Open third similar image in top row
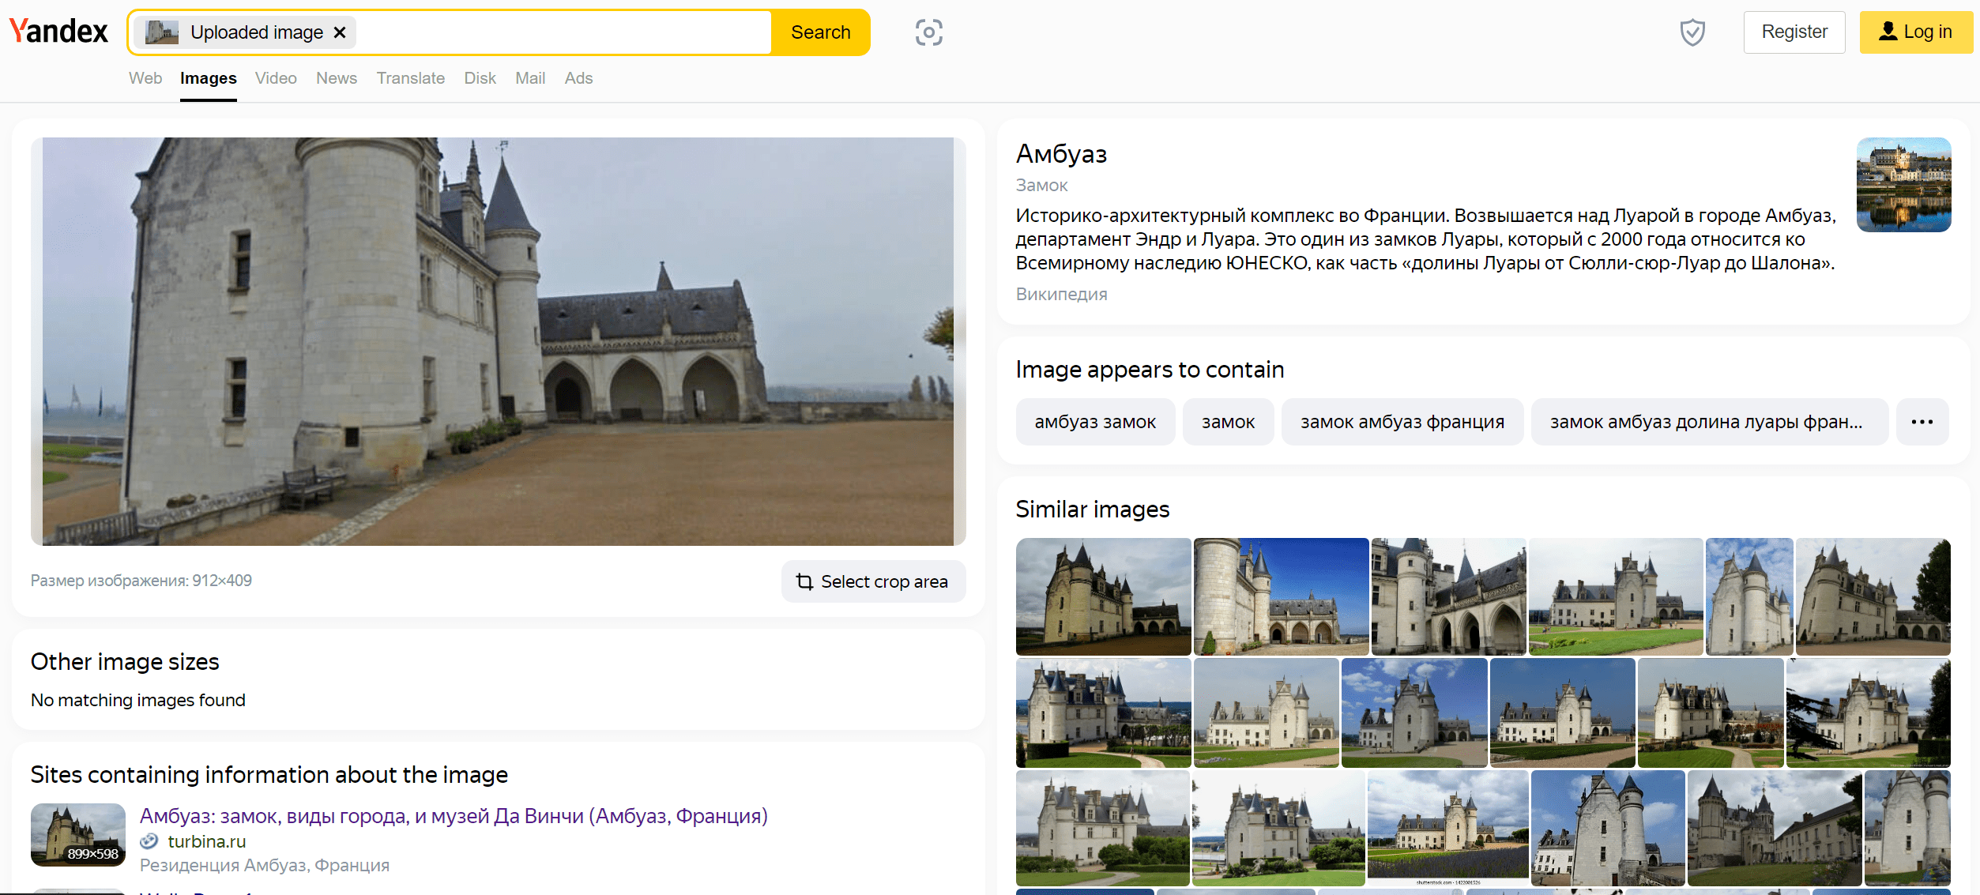 pos(1448,596)
